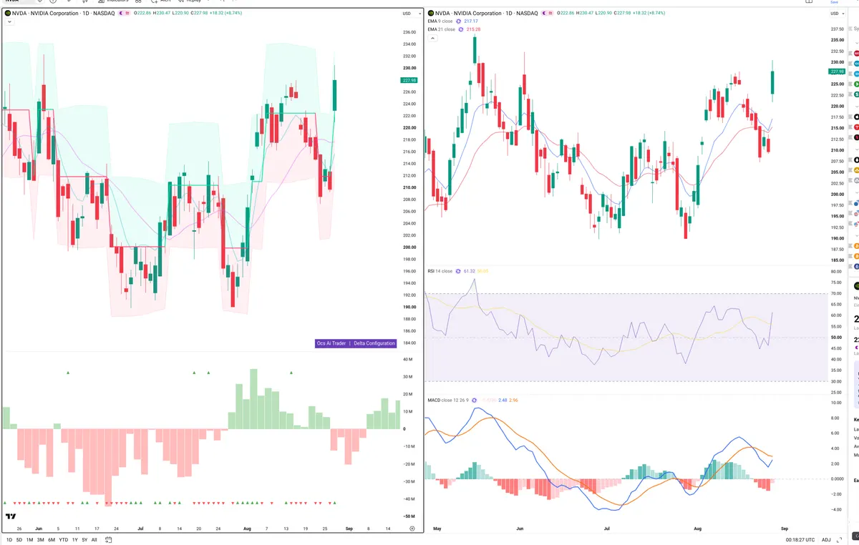The width and height of the screenshot is (859, 545).
Task: Open left chart time axis settings gear
Action: coord(412,528)
